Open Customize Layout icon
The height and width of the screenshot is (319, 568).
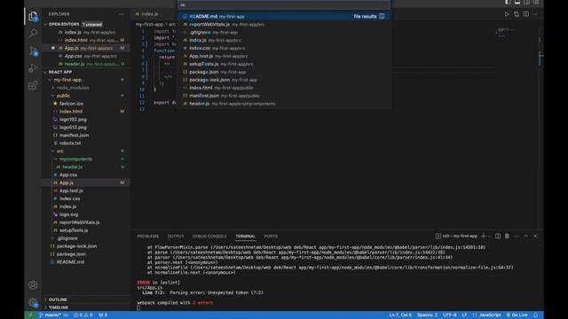[536, 2]
